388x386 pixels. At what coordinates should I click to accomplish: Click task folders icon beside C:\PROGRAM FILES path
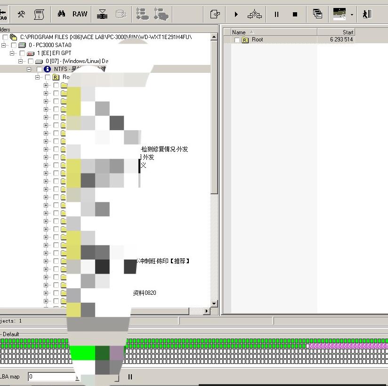(13, 37)
